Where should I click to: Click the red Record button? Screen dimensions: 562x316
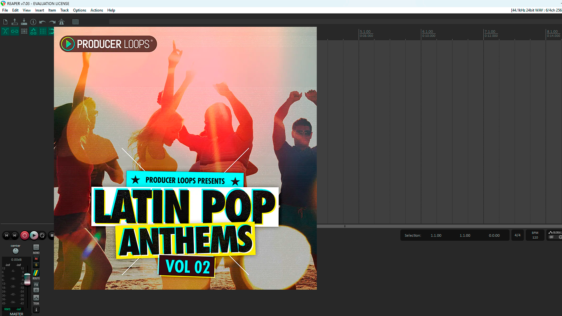pyautogui.click(x=25, y=235)
